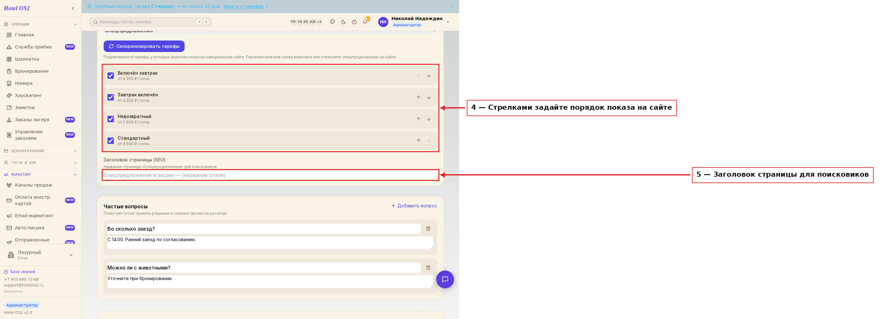Expand the ГОСТИ И CRM section

40,163
